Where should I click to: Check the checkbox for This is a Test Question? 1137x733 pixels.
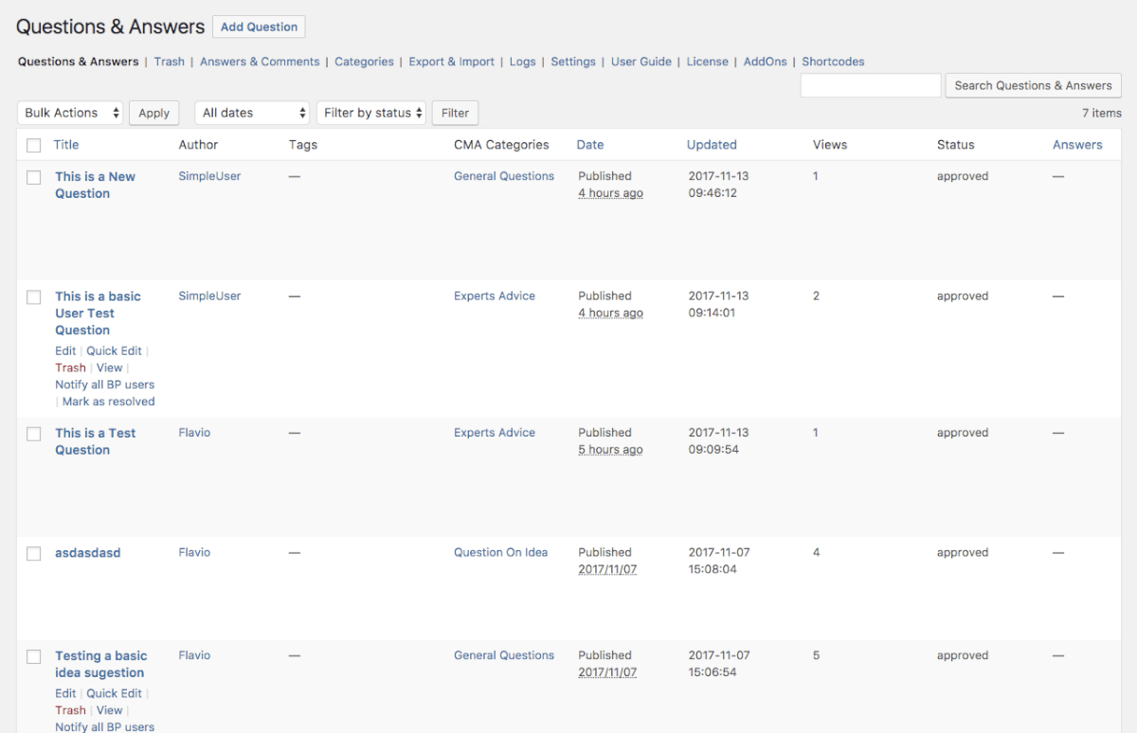pyautogui.click(x=33, y=434)
